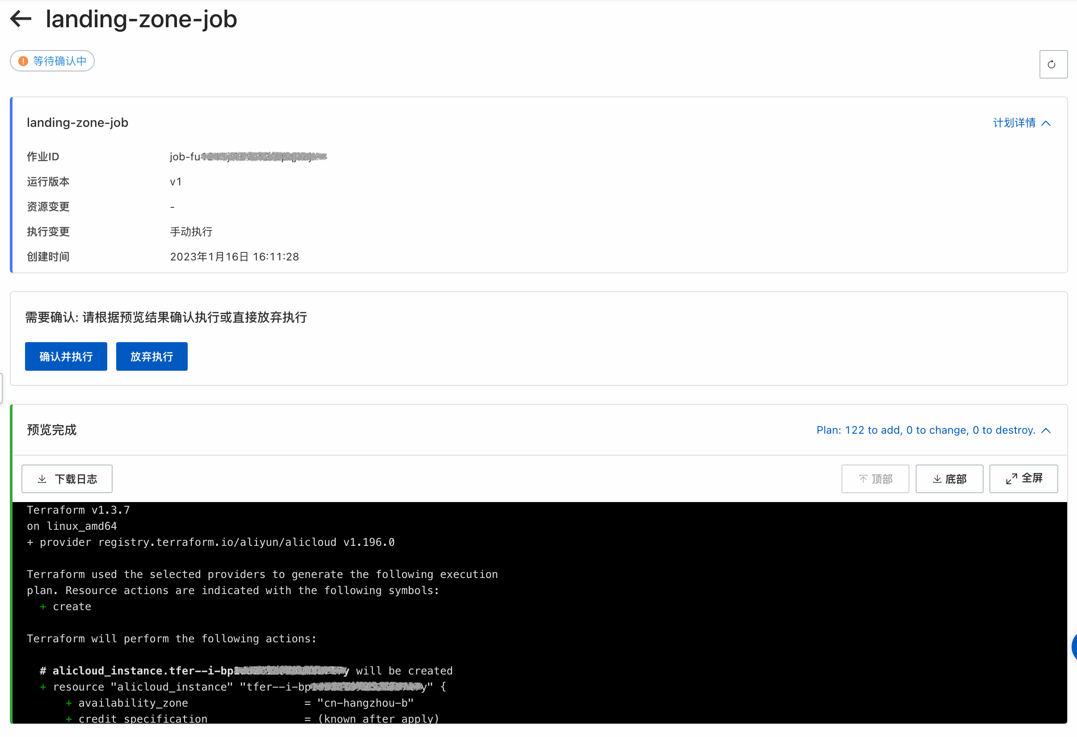Open 计划详情 link

click(x=1014, y=123)
